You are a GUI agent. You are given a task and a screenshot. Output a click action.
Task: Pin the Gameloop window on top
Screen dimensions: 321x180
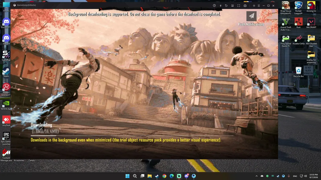coord(254,5)
